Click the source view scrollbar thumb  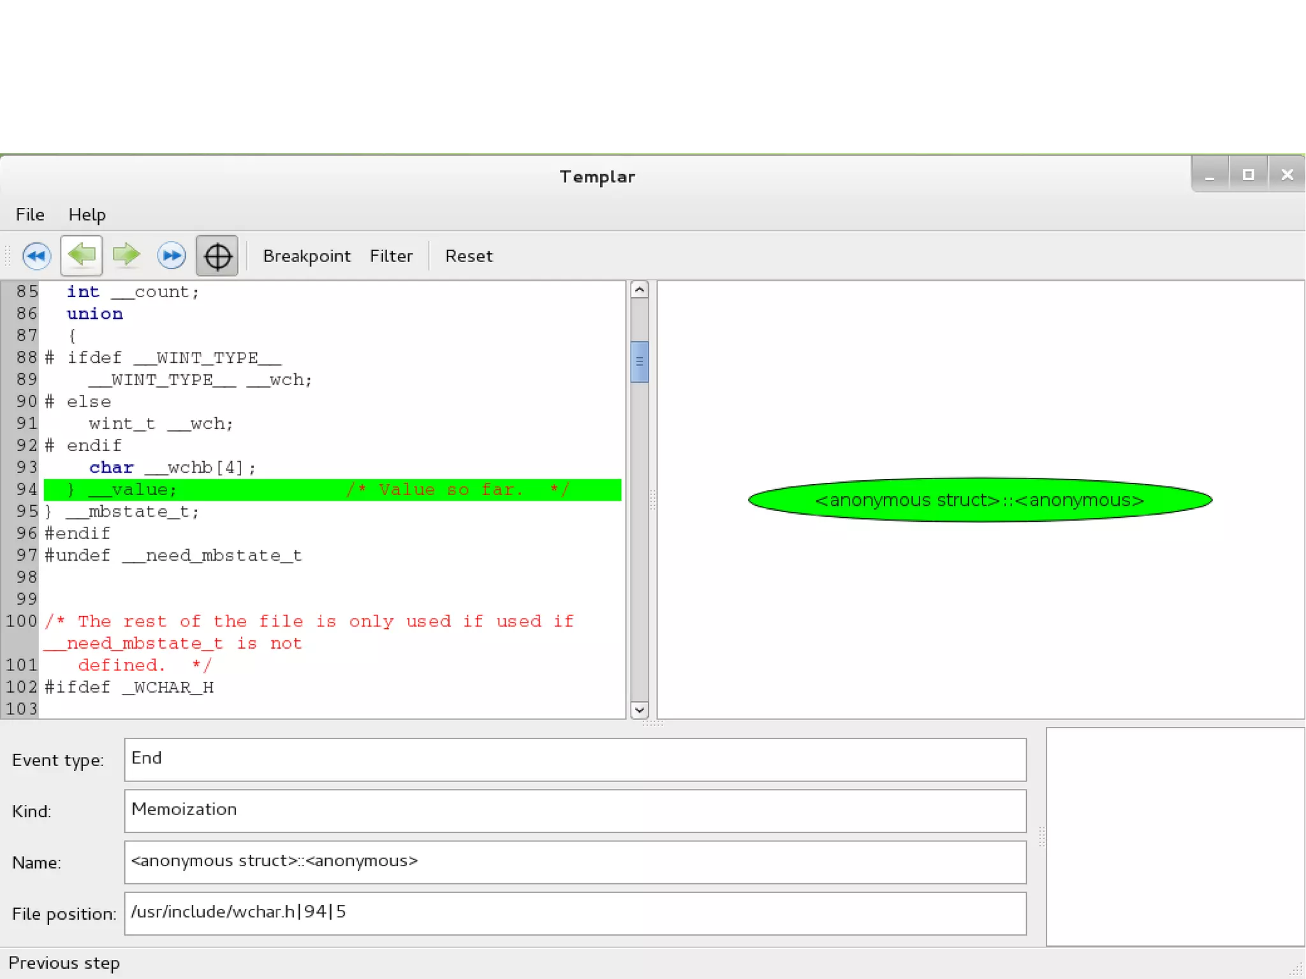[639, 362]
